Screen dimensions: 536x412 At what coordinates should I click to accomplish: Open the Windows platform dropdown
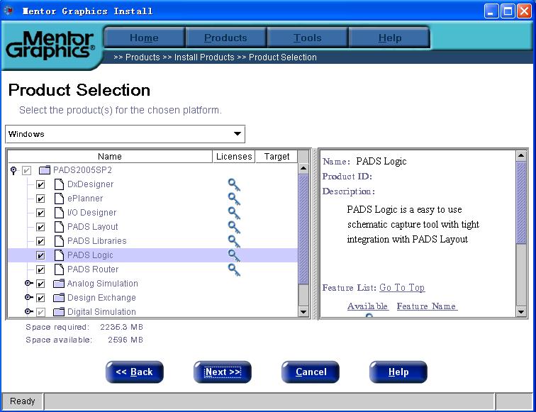[x=125, y=134]
